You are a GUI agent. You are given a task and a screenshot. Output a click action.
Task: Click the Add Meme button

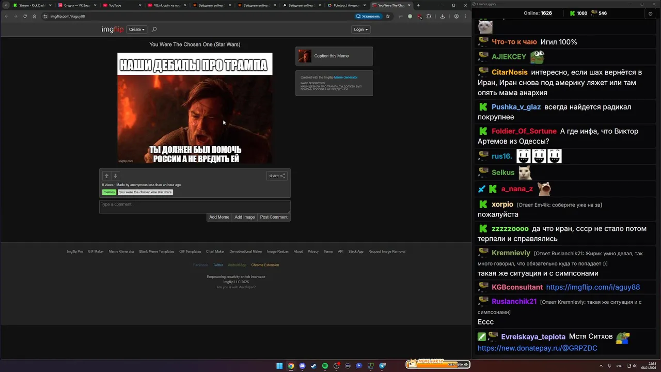[x=219, y=217]
